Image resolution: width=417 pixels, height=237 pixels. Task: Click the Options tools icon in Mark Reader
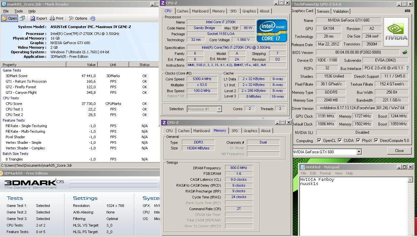71,18
